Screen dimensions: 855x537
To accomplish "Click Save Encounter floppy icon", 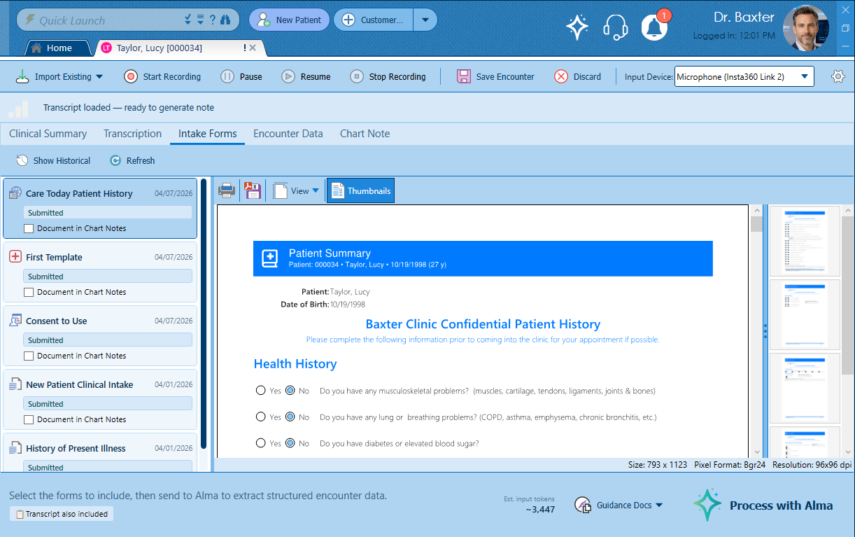I will tap(464, 77).
